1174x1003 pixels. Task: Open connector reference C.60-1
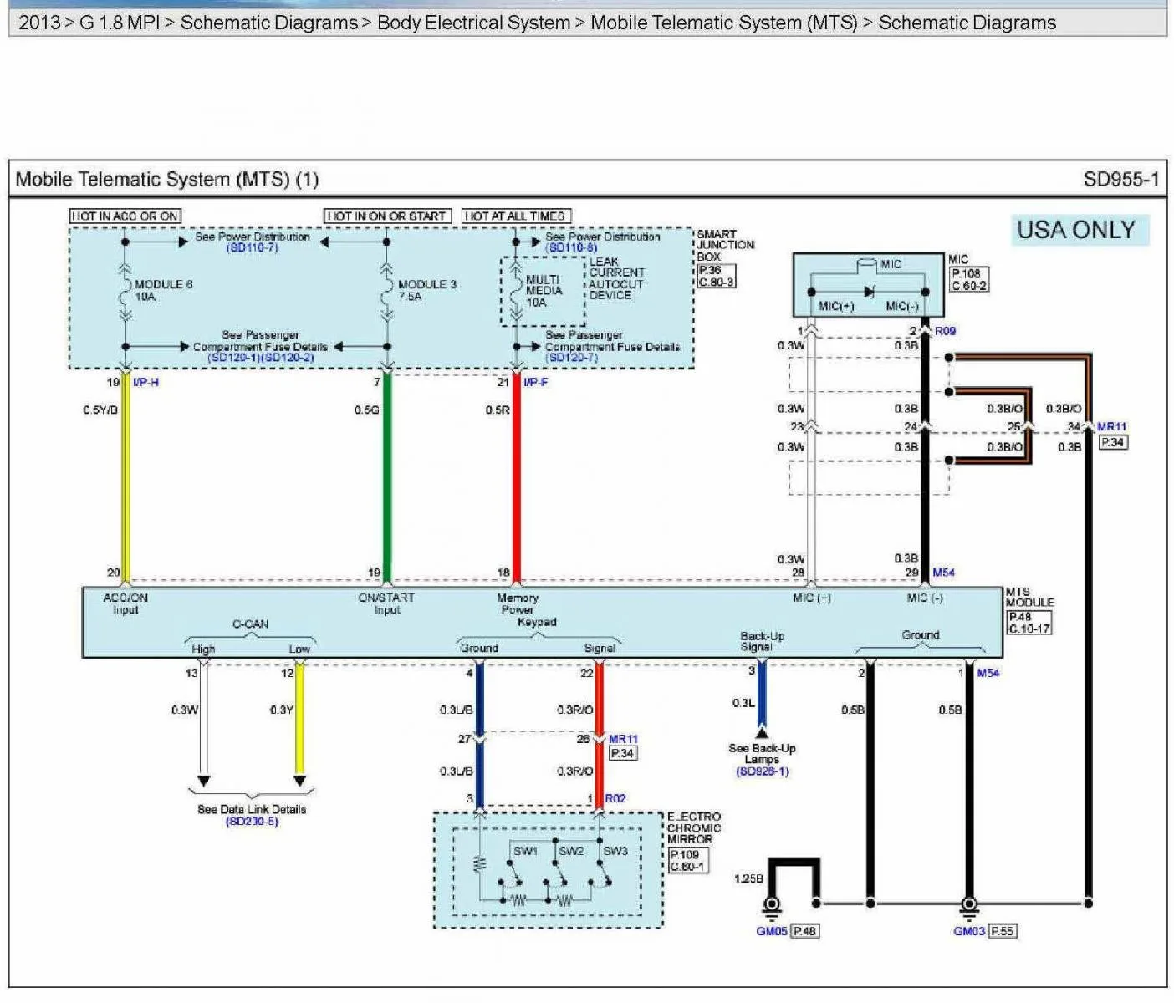pos(687,867)
